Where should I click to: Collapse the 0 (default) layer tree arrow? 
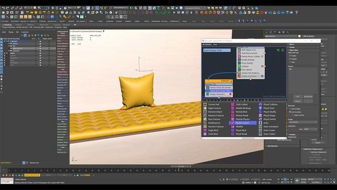5,41
